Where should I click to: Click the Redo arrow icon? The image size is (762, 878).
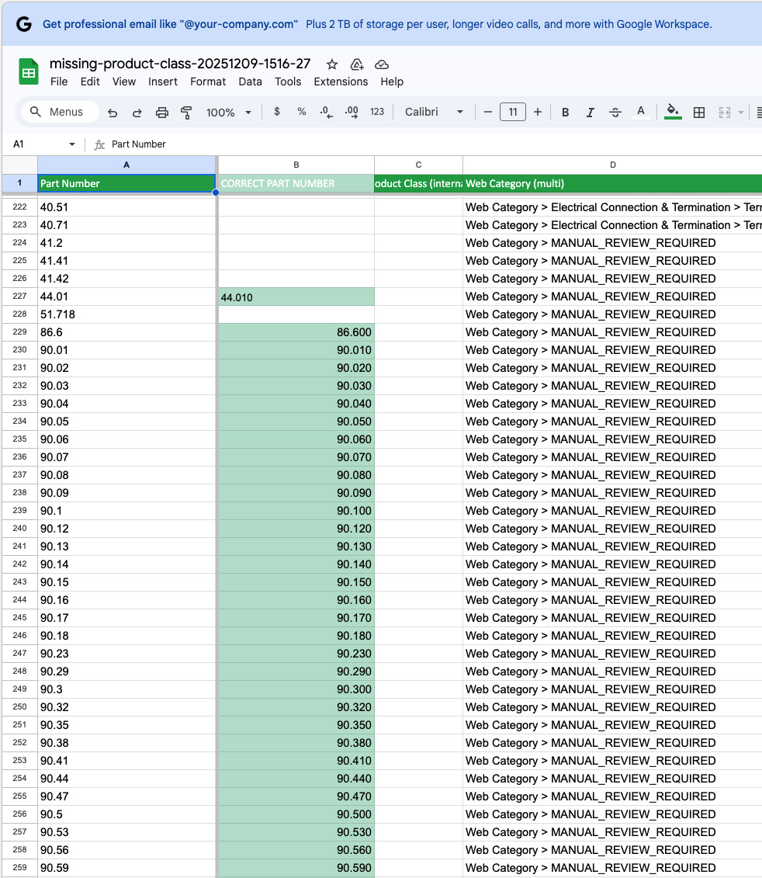[137, 113]
